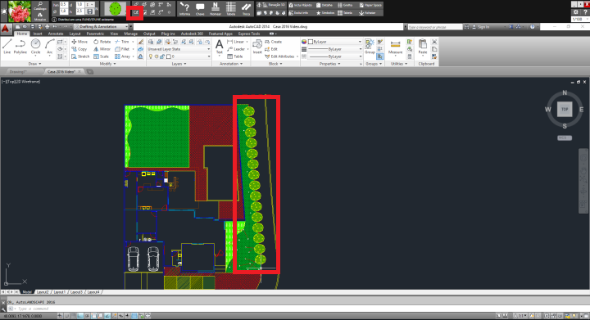This screenshot has height=320, width=590.
Task: Toggle the layer lock padlock icon
Action: click(x=162, y=56)
